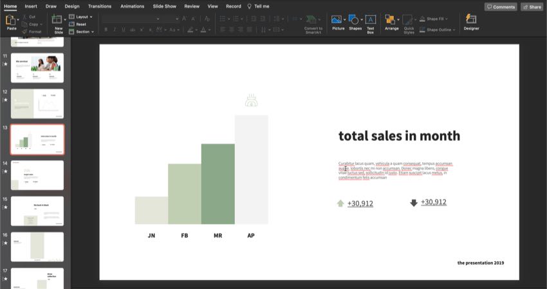Select slide 11 thumbnail
The image size is (547, 289).
click(37, 68)
